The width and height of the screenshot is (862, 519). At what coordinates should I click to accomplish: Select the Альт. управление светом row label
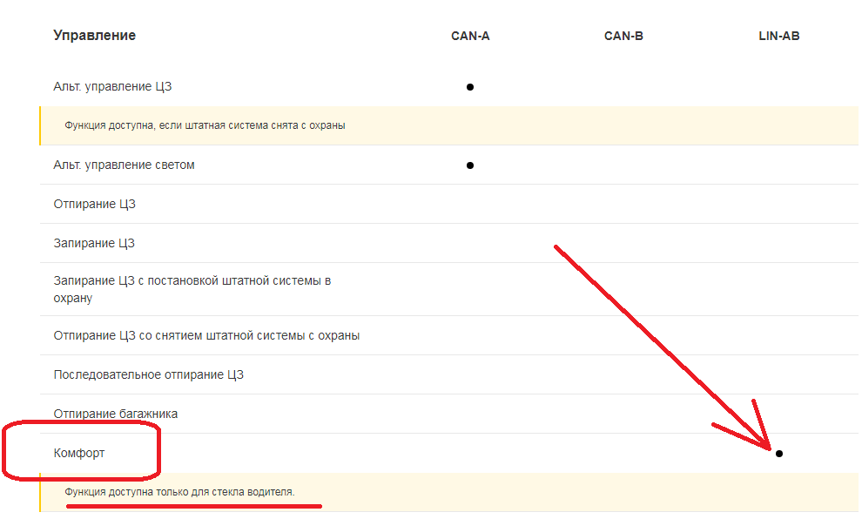point(124,165)
